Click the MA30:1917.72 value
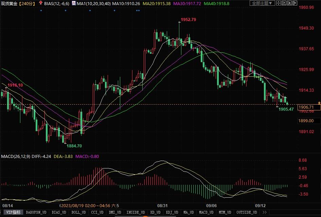This screenshot has height=217, width=321. (x=187, y=3)
